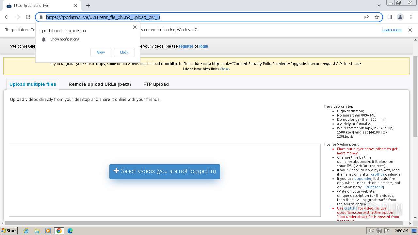
Task: Open the side panel icon
Action: pos(390,17)
